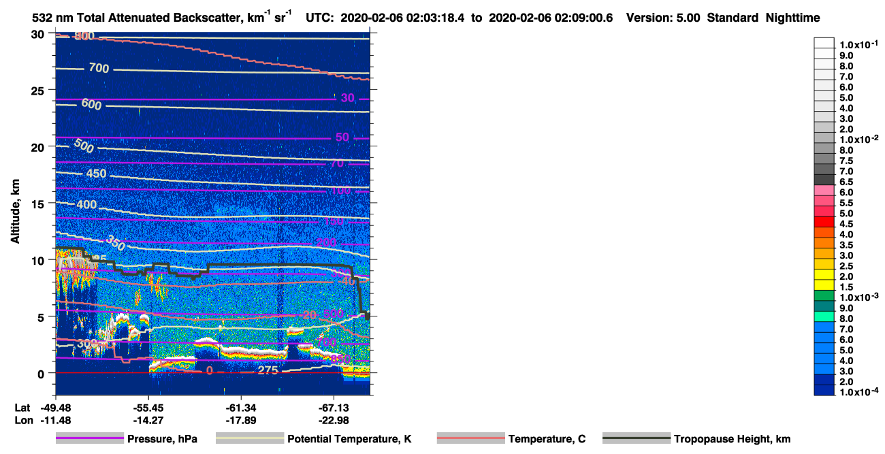Click the latitude value -67.13
This screenshot has width=885, height=454.
tap(334, 407)
